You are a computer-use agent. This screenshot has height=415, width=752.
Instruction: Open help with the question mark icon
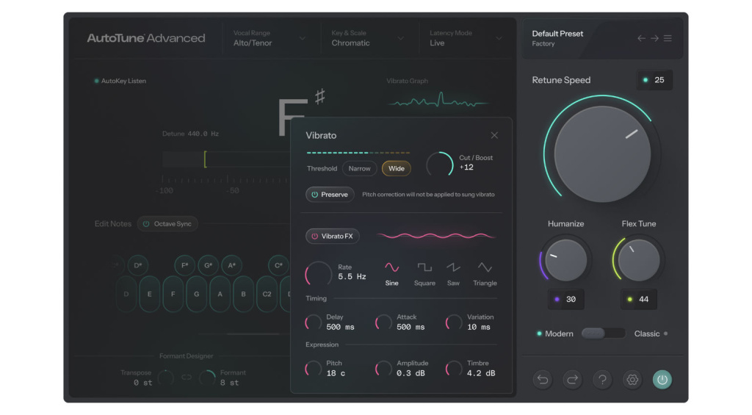(x=602, y=380)
